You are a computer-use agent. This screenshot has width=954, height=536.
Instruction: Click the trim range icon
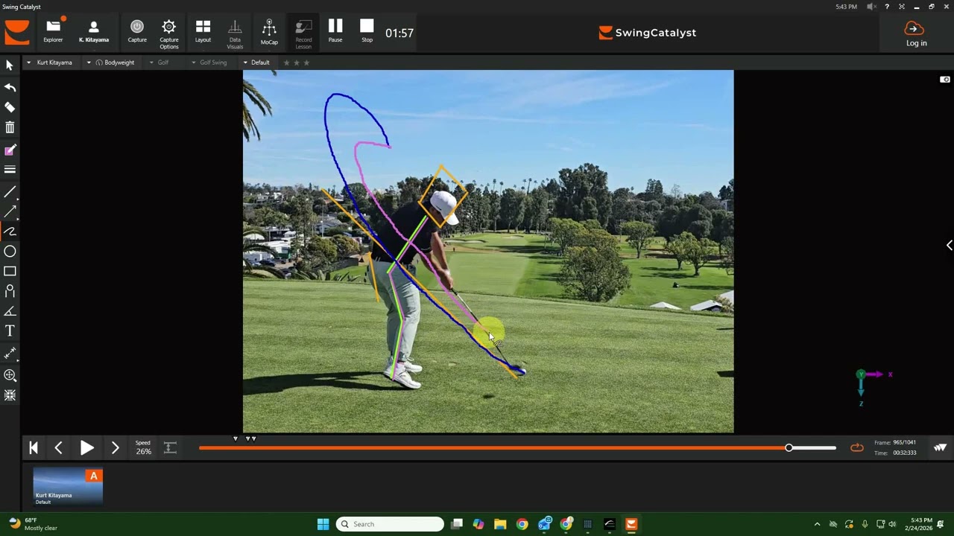(170, 447)
